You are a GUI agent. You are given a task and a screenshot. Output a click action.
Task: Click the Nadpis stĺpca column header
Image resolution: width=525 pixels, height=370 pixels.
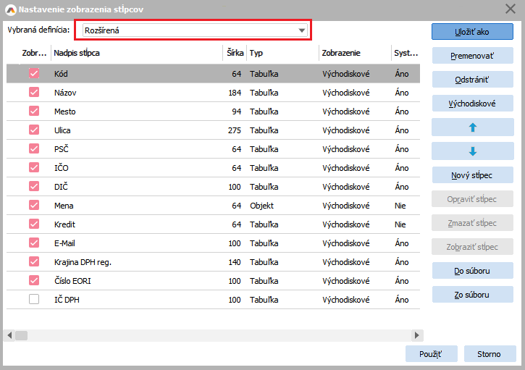click(x=136, y=53)
